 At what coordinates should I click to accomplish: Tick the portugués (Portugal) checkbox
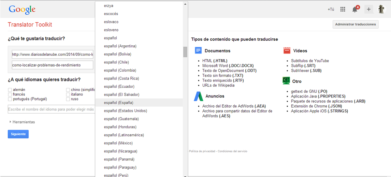coord(10,99)
